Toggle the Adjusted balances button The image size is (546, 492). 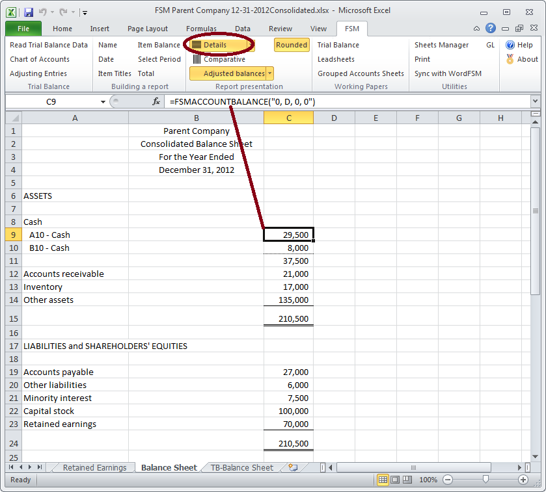point(228,73)
